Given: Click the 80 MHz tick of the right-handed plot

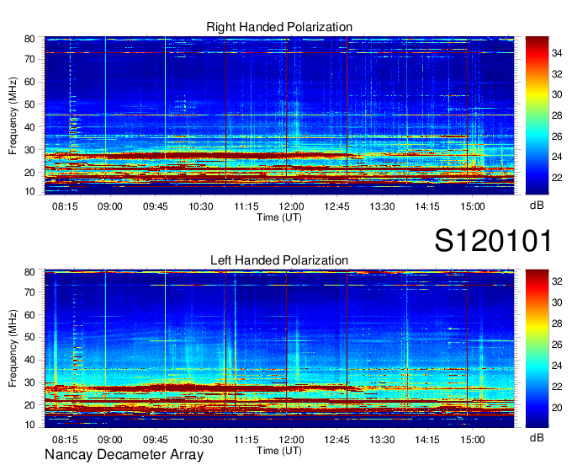Looking at the screenshot, I should pos(29,39).
